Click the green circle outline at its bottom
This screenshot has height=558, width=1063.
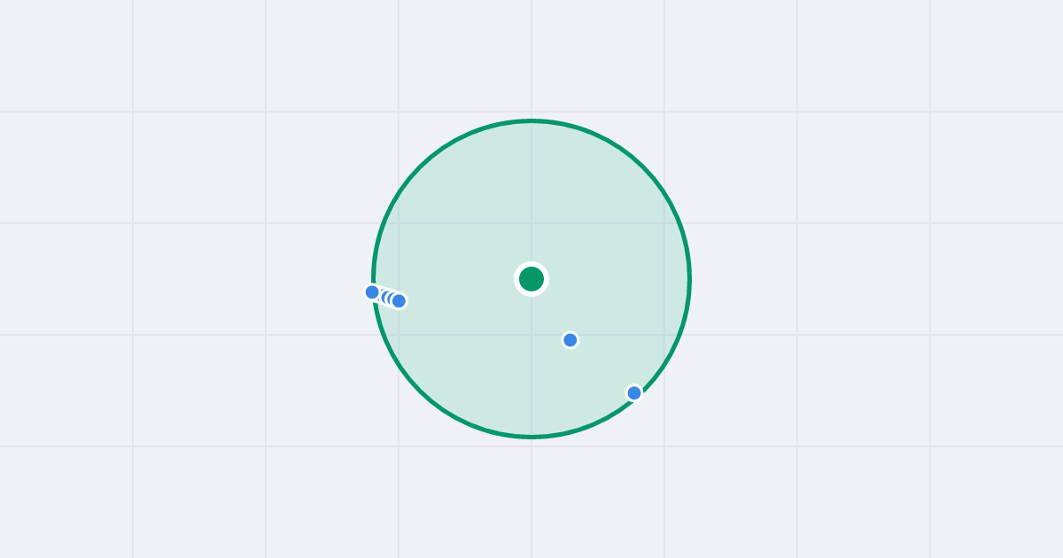coord(531,437)
